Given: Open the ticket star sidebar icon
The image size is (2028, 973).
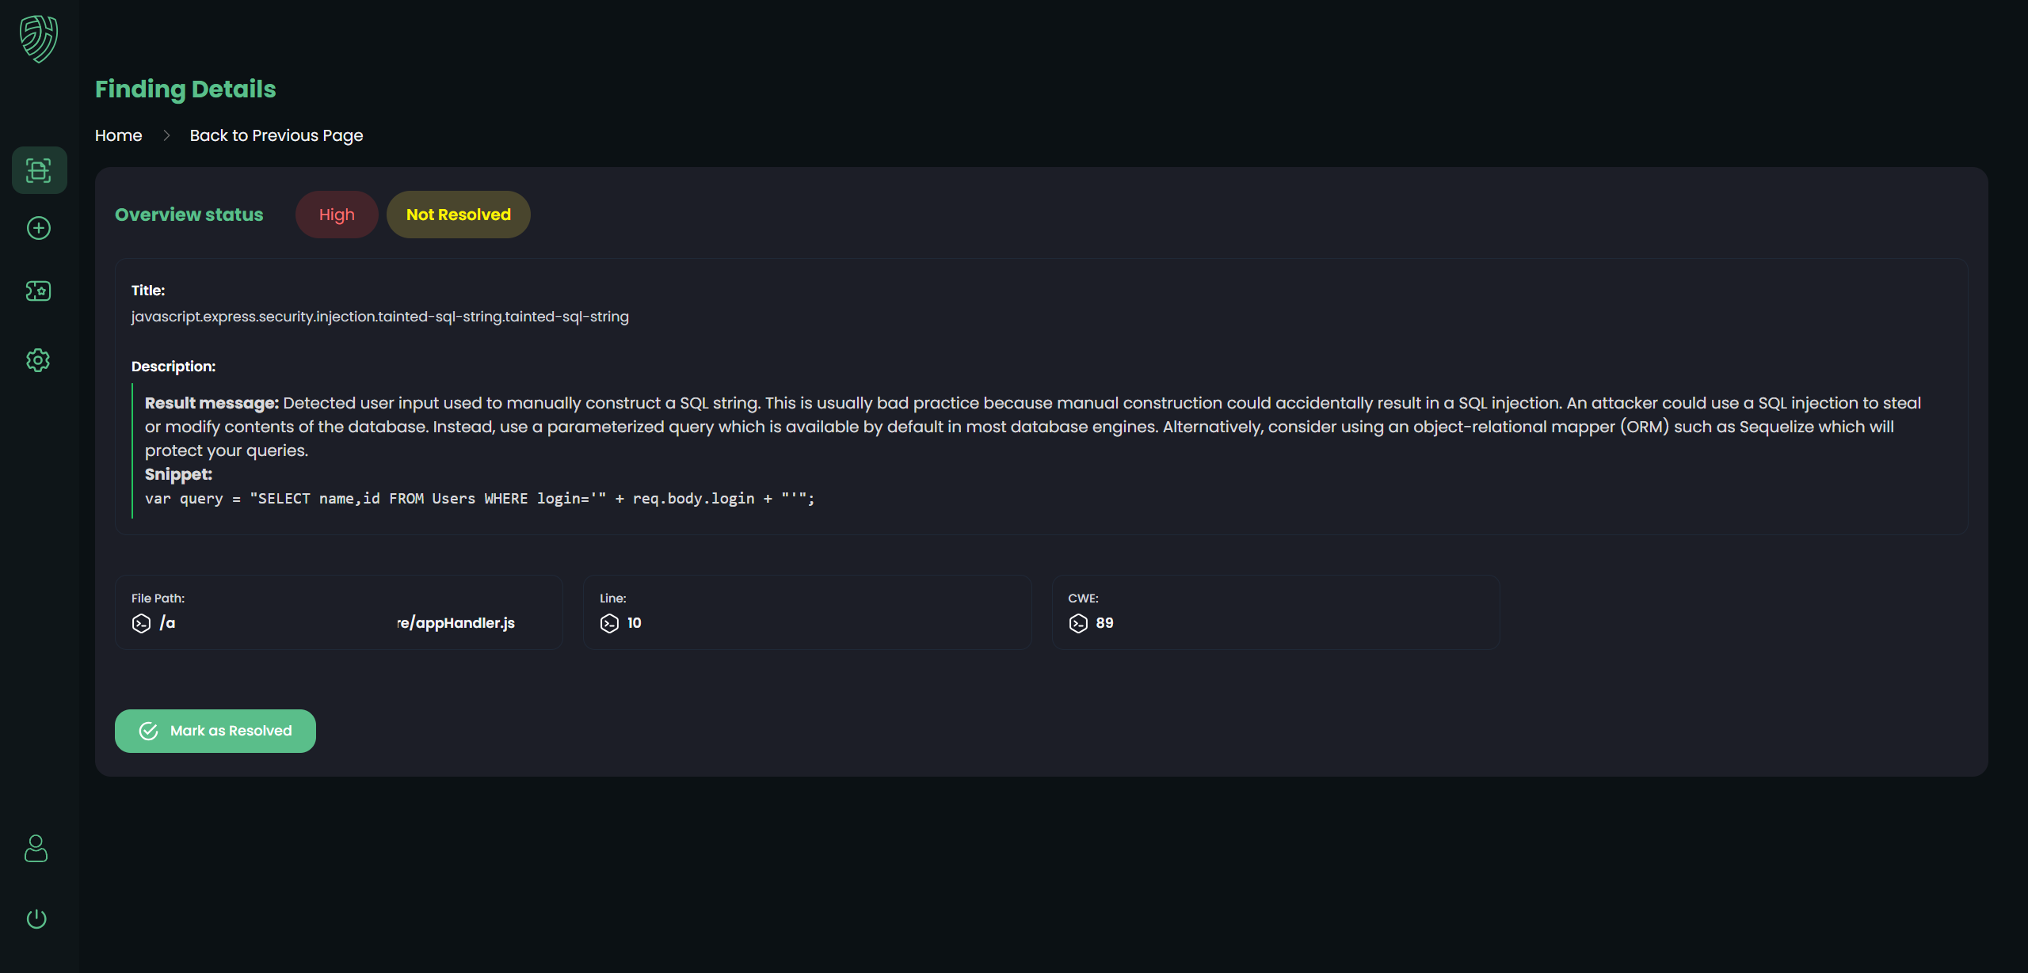Looking at the screenshot, I should (39, 291).
